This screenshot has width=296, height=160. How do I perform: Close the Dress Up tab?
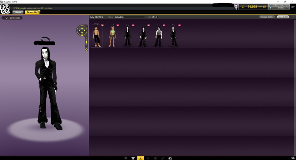point(39,11)
